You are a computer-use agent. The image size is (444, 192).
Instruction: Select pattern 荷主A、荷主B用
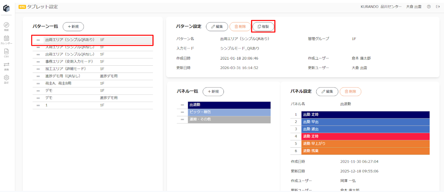[93, 83]
